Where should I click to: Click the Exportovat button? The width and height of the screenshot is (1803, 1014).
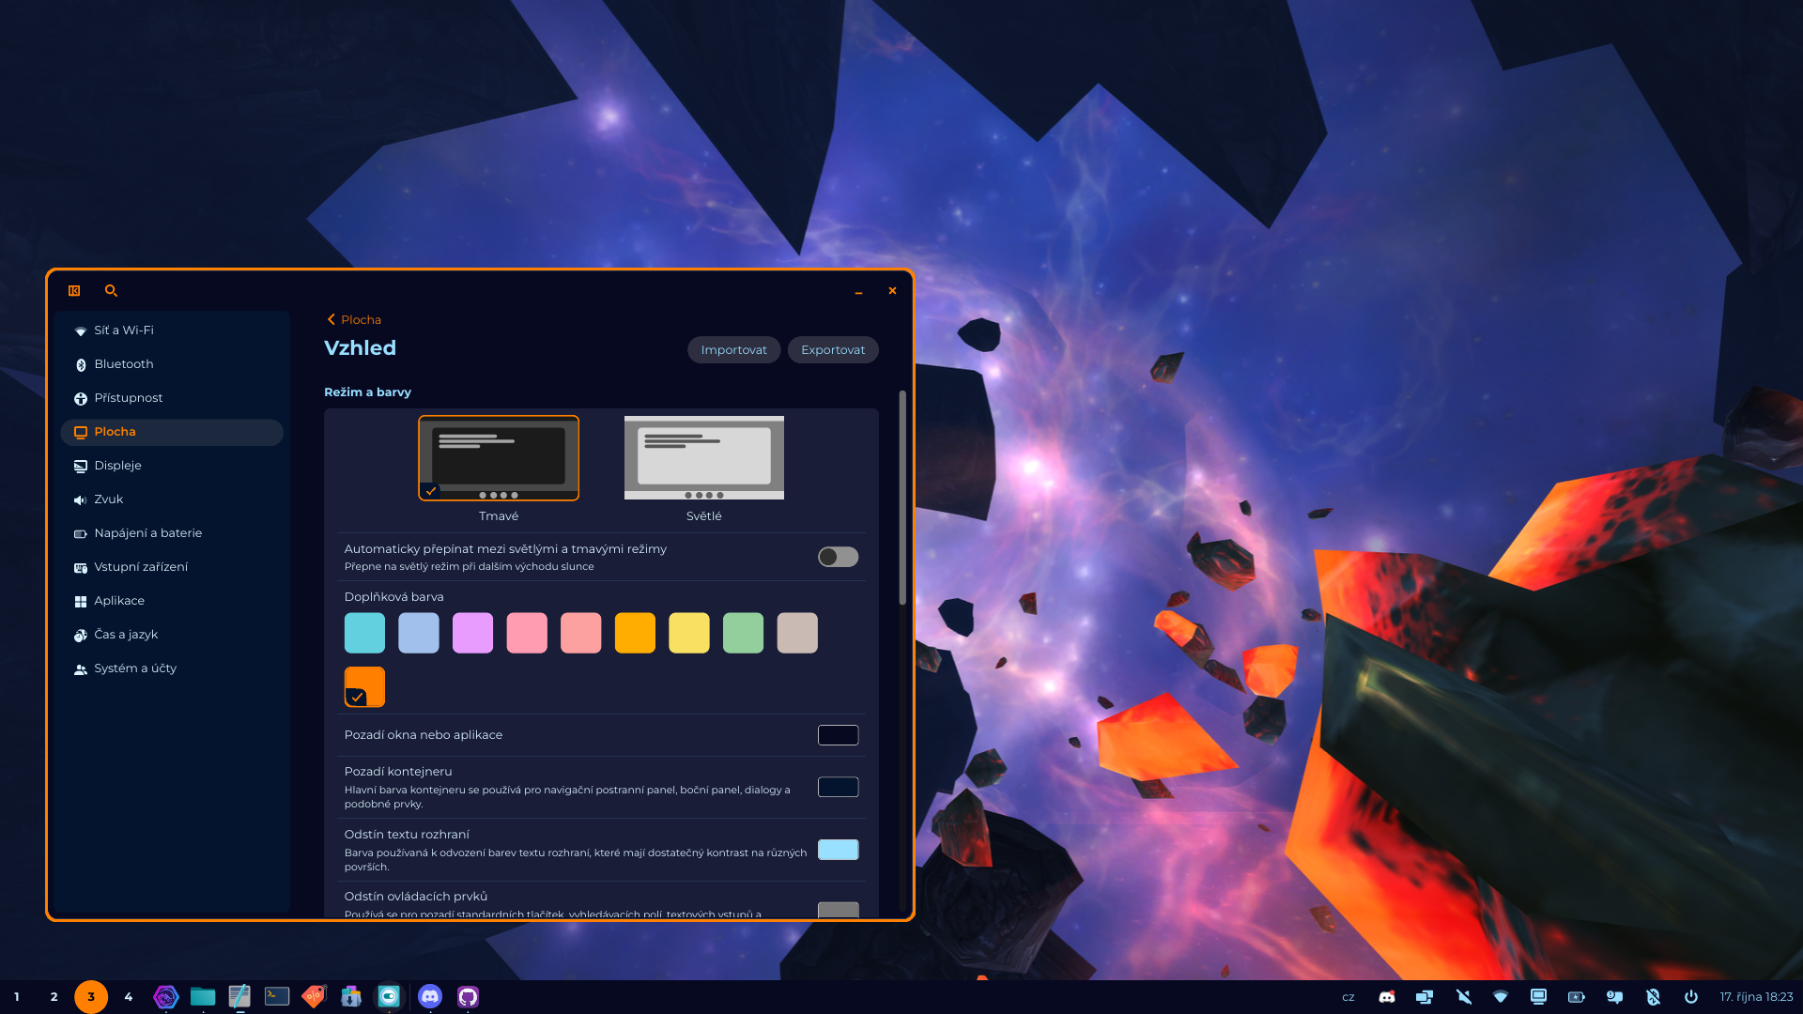pyautogui.click(x=833, y=350)
